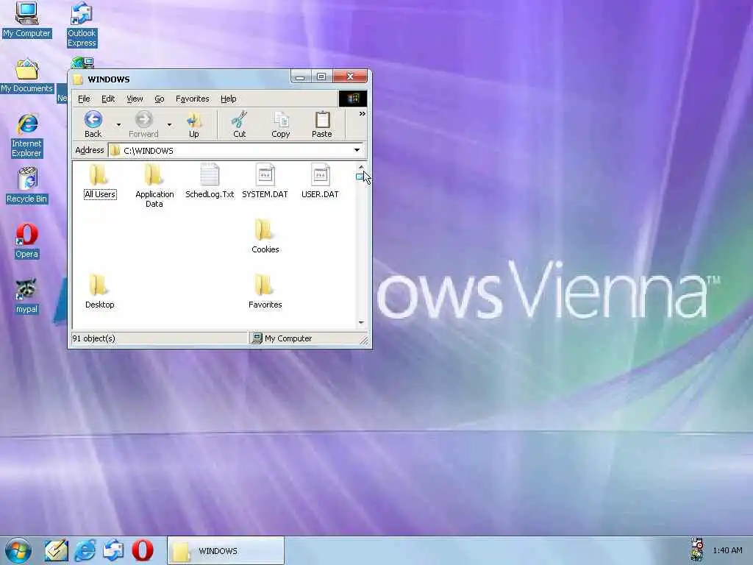Viewport: 753px width, 565px height.
Task: Launch mypal browser desktop shortcut
Action: 26,296
